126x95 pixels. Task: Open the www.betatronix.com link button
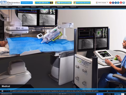[27, 3]
